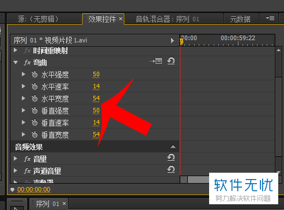
Task: Toggle the fx icon of 弯曲
Action: click(x=27, y=63)
